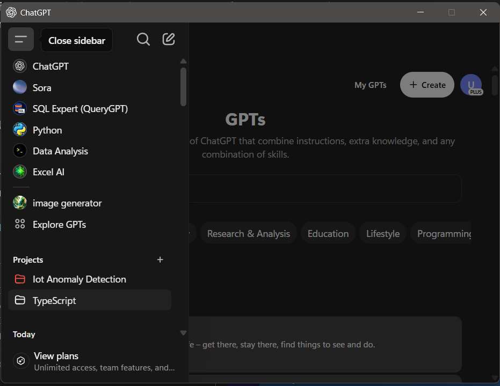Viewport: 500px width, 386px height.
Task: Go to Explore GPTs
Action: pyautogui.click(x=89, y=224)
